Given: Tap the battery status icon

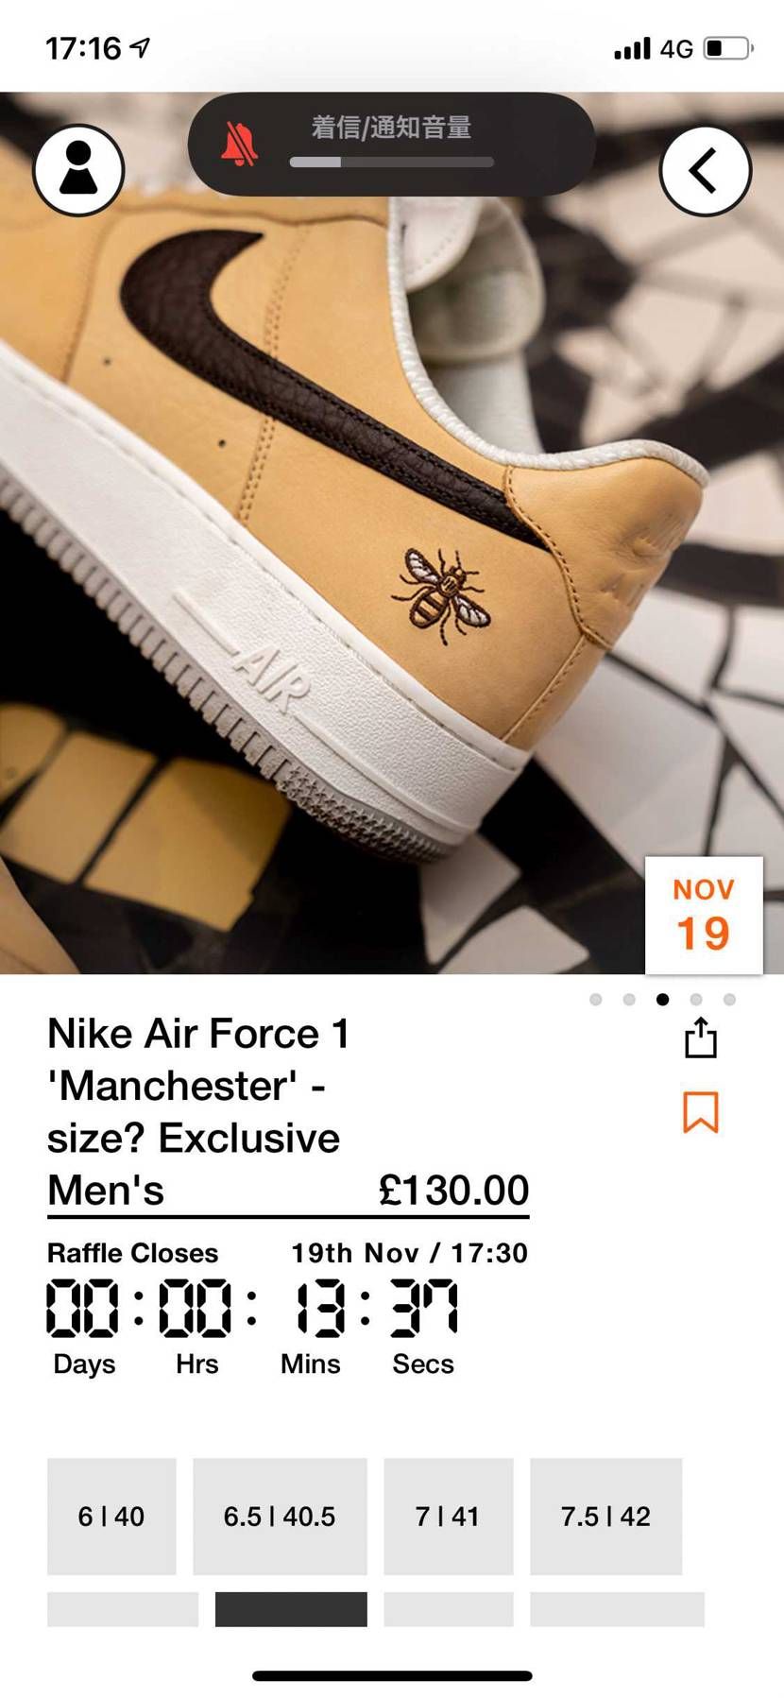Looking at the screenshot, I should coord(727,48).
